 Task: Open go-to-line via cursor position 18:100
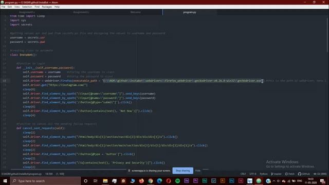49,174
